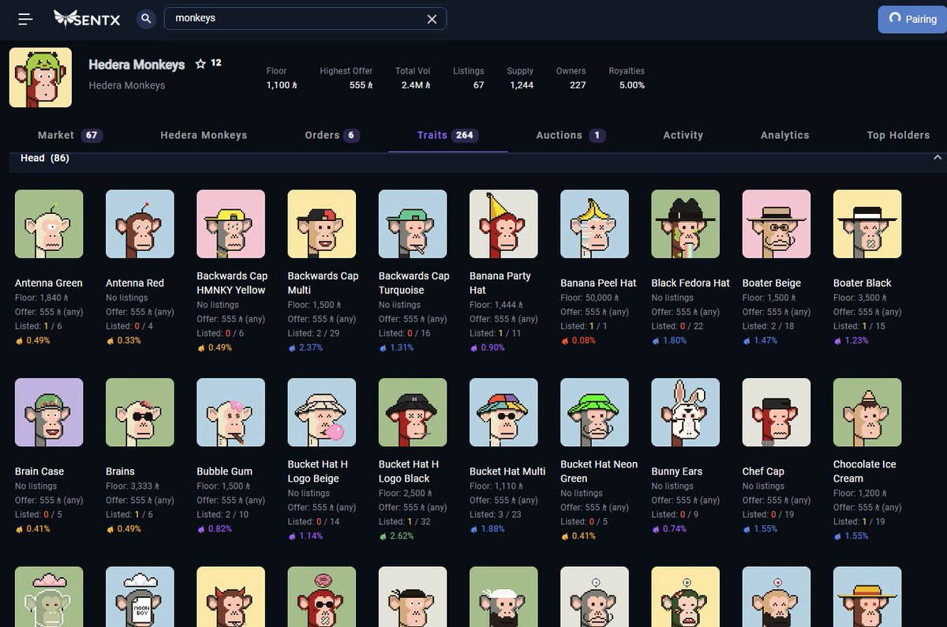Open the Antenna Red trait image
947x627 pixels.
140,223
